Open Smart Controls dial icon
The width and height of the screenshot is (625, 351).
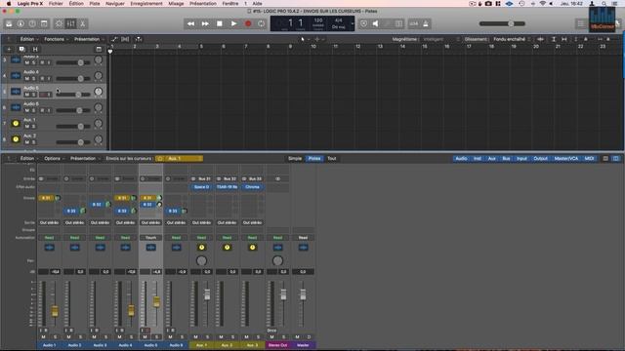[59, 23]
